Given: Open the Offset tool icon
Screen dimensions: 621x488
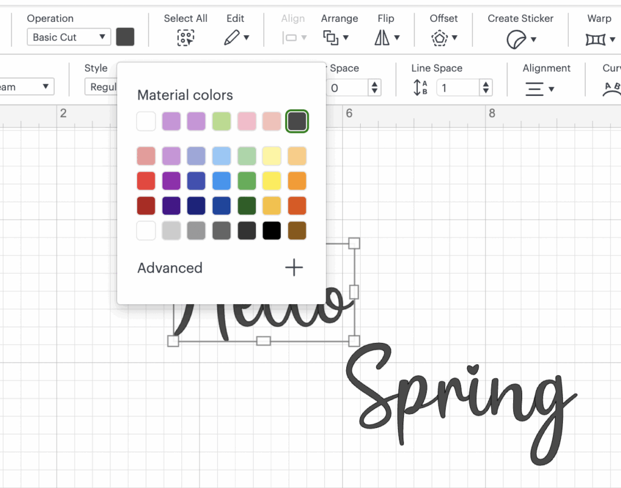Looking at the screenshot, I should [x=439, y=38].
